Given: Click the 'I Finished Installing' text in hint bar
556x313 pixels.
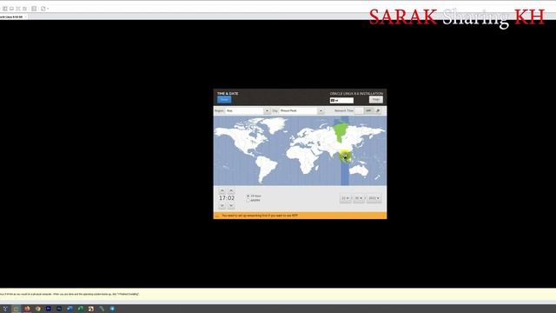Looking at the screenshot, I should 128,294.
